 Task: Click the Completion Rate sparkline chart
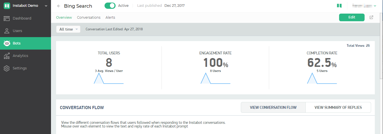322,78
